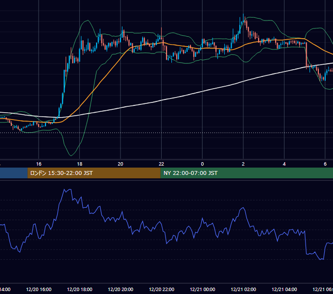This screenshot has width=333, height=294.
Task: Click the time axis label 16
Action: click(x=39, y=164)
